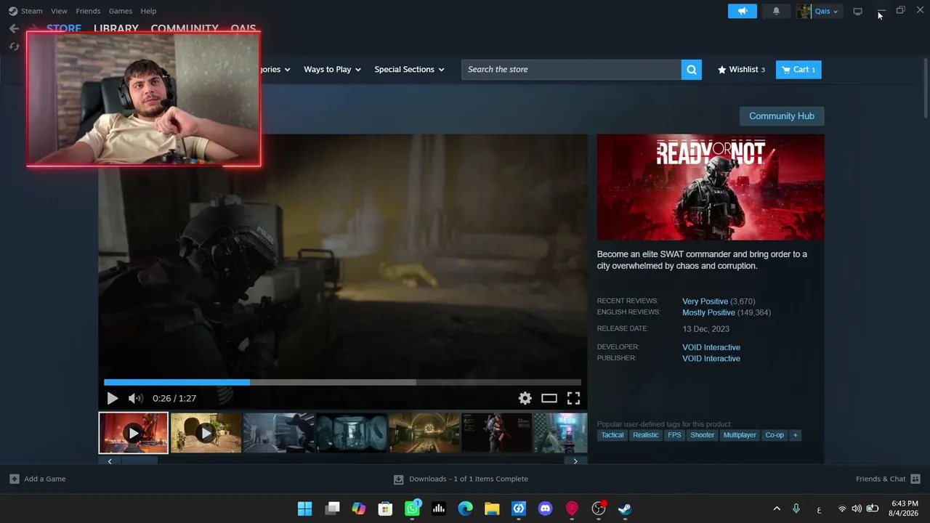The width and height of the screenshot is (930, 523).
Task: Open File Explorer from the taskbar
Action: pos(492,508)
